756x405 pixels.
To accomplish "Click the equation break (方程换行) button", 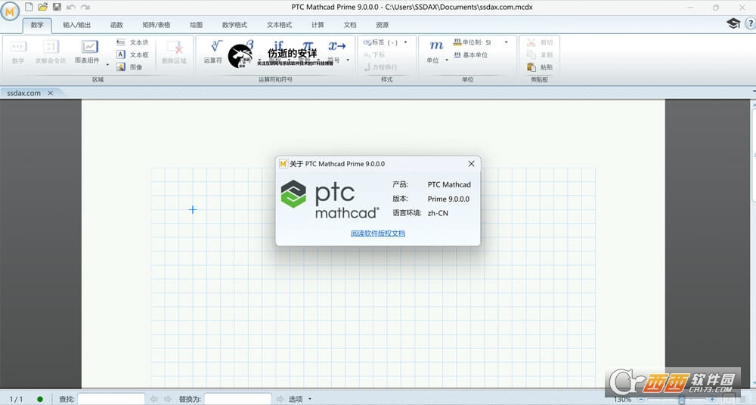I will [x=380, y=67].
